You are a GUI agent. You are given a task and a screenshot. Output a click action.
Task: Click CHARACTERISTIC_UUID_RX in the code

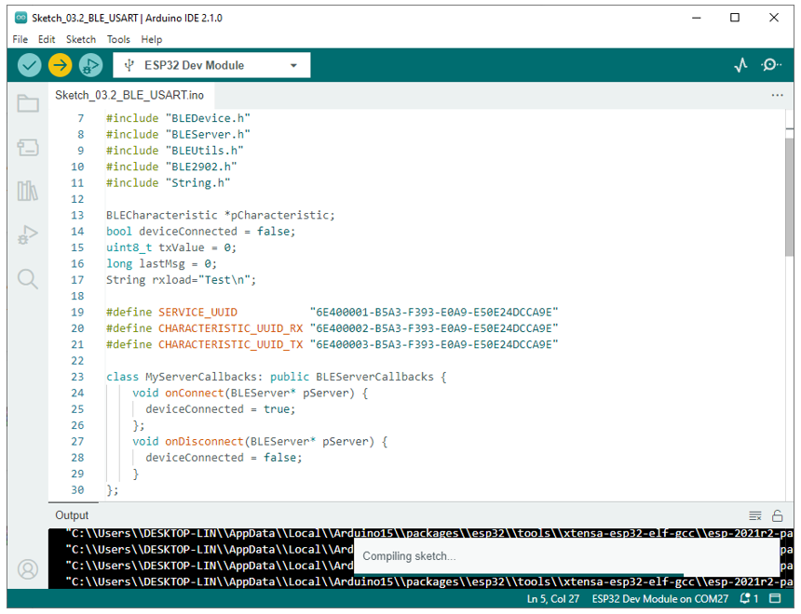(x=230, y=328)
